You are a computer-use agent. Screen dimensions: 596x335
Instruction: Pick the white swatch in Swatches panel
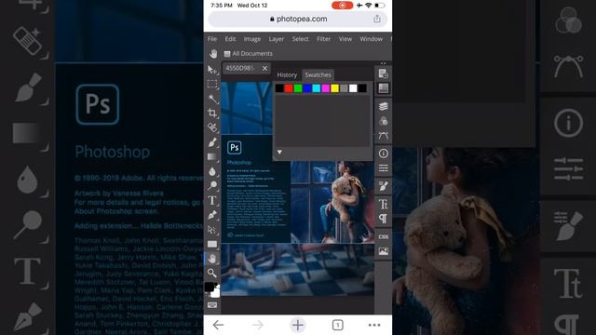(353, 88)
